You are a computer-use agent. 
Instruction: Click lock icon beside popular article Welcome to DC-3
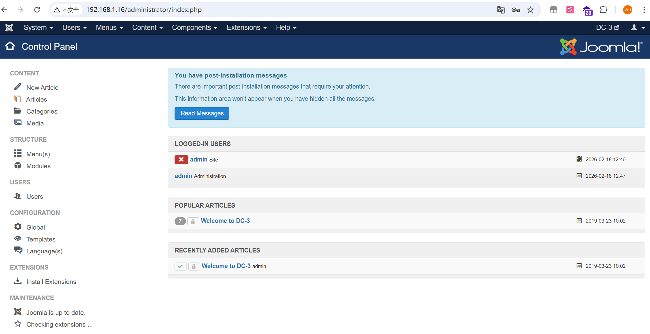click(x=193, y=221)
